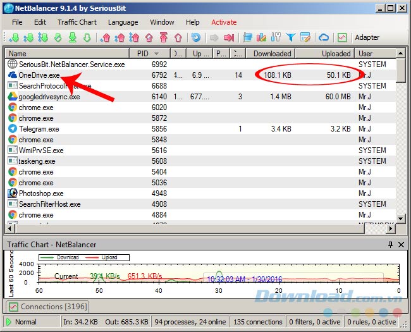Select the Telegram.exe process row
Image resolution: width=411 pixels, height=332 pixels.
tap(200, 129)
